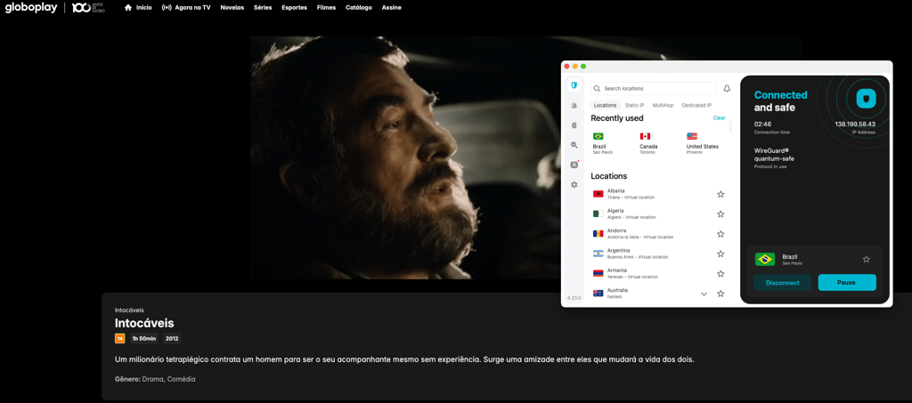
Task: Select recently used United States Phoenix
Action: (702, 143)
